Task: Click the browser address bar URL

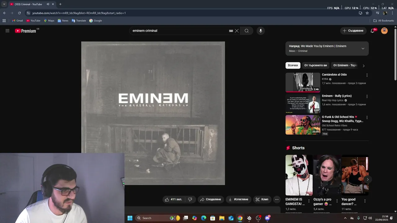Action: coord(79,13)
